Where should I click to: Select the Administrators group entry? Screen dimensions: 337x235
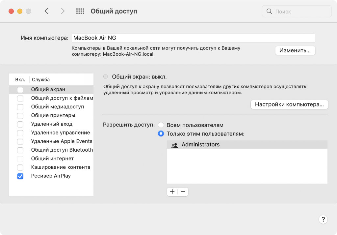click(x=200, y=145)
